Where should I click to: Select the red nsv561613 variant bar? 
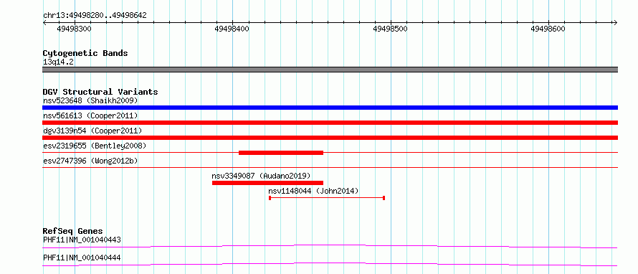click(x=330, y=123)
